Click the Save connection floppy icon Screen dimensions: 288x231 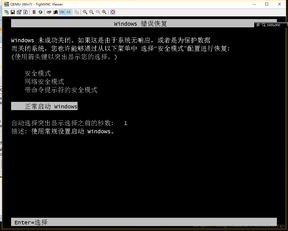(13, 12)
